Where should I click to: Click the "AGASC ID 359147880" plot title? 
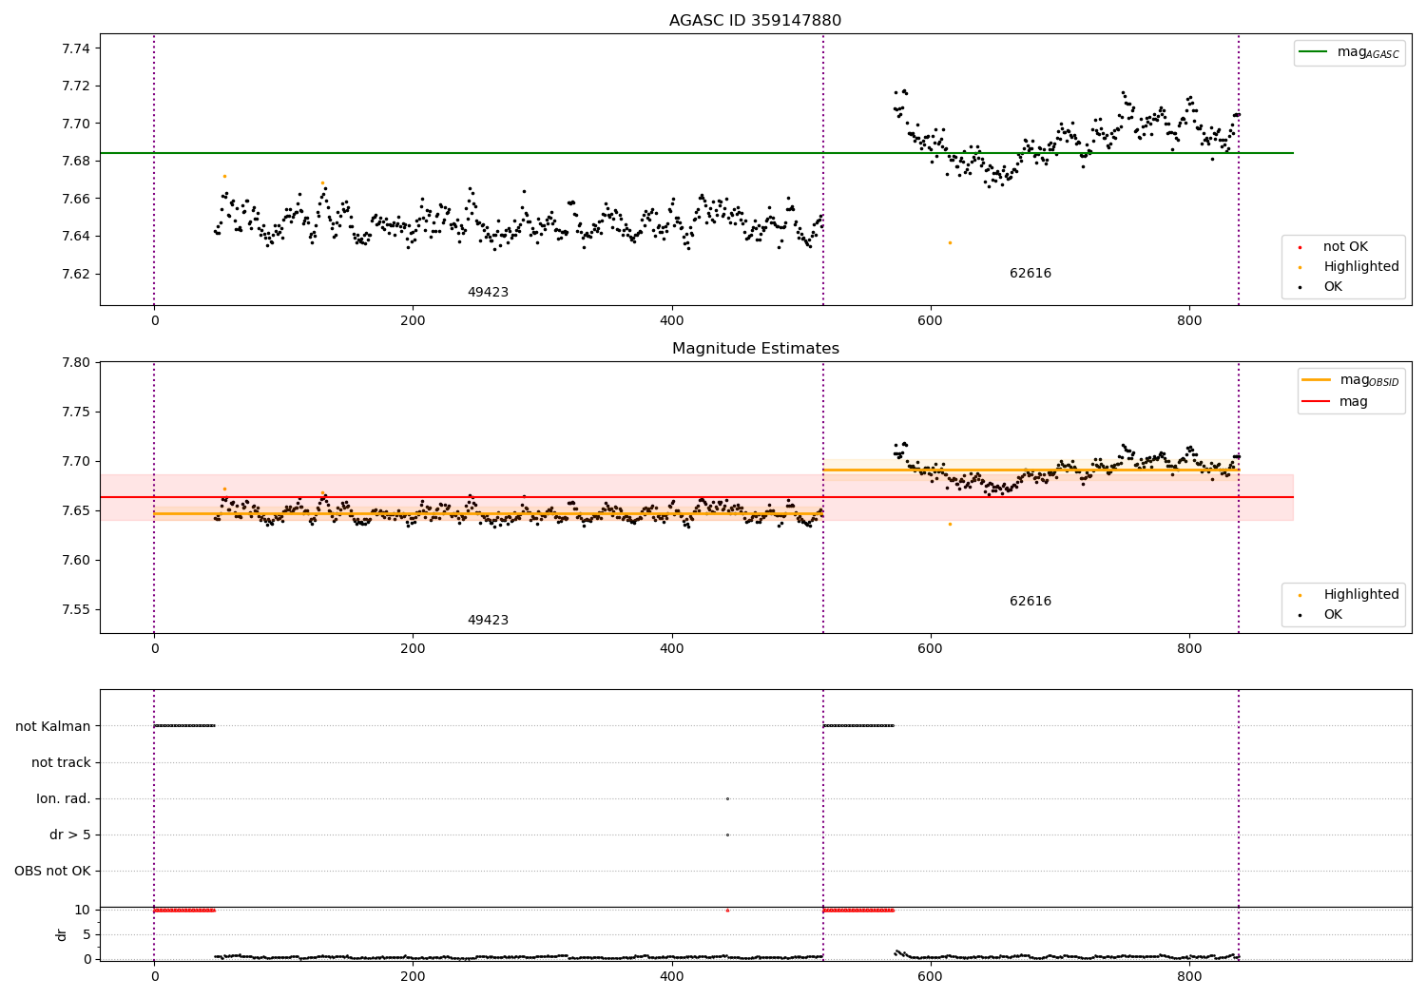(x=755, y=21)
